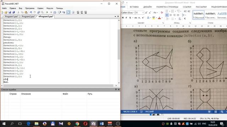Click the bulleted list icon in Word
Screen dimensions: 227x127
(x=167, y=11)
